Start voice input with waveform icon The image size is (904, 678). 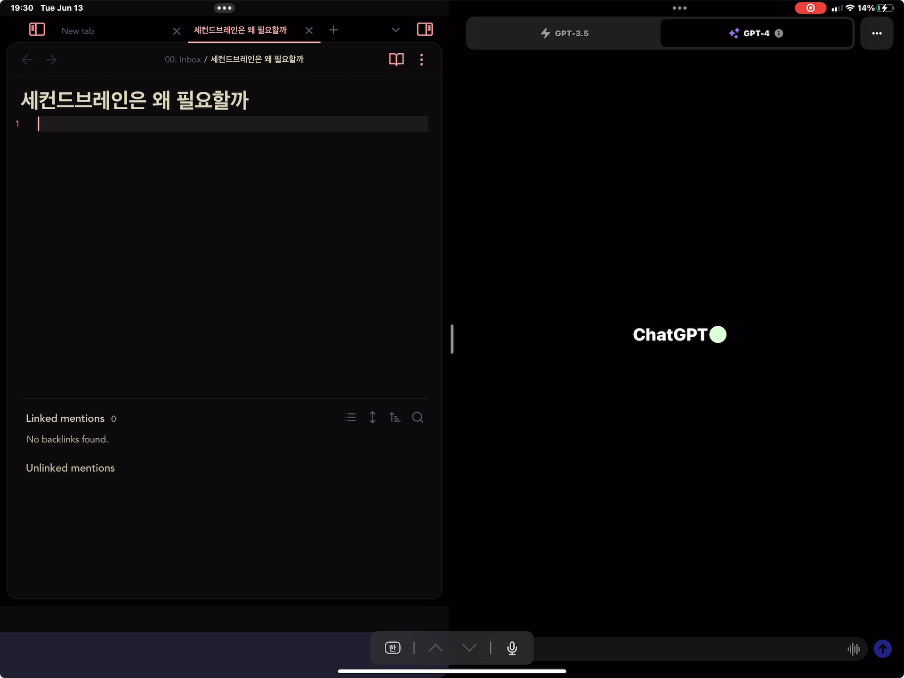[x=854, y=649]
